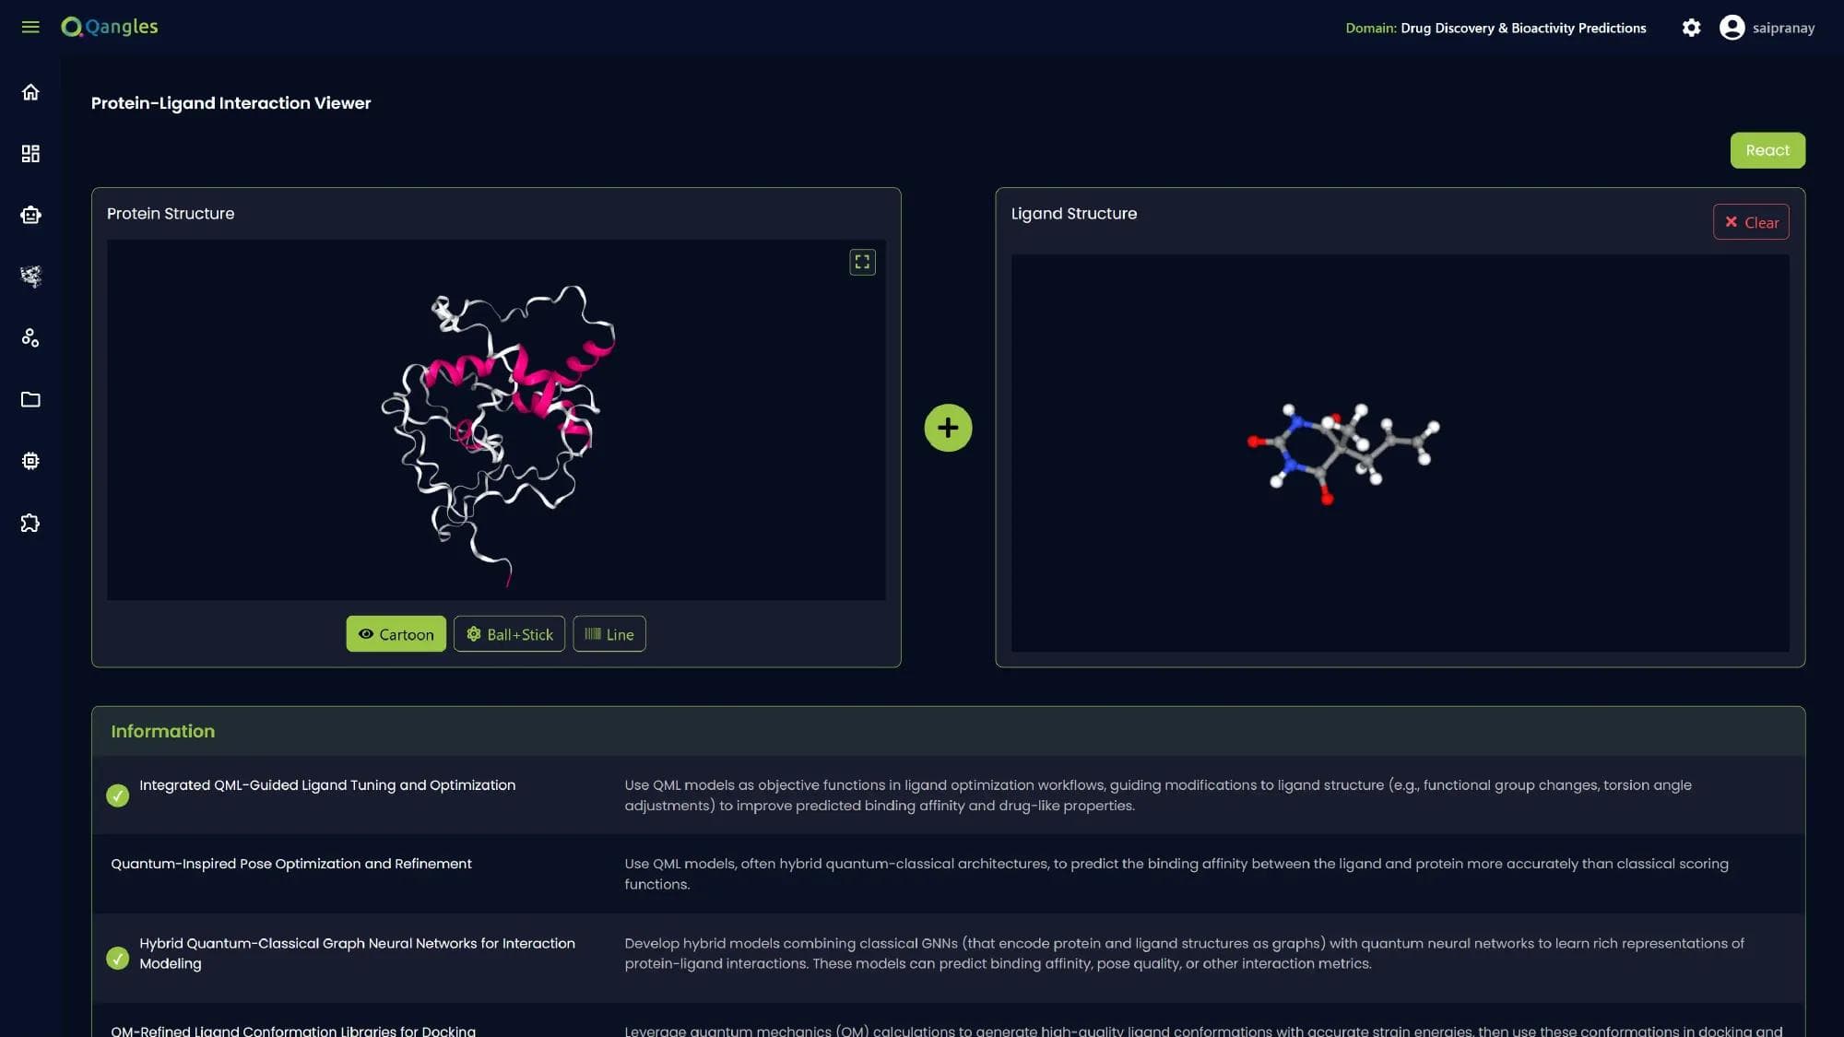Select the molecular structure sidebar icon
This screenshot has width=1844, height=1037.
30,277
